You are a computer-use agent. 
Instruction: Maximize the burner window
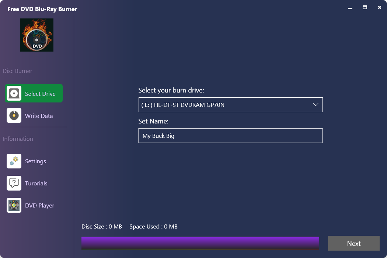coord(365,7)
